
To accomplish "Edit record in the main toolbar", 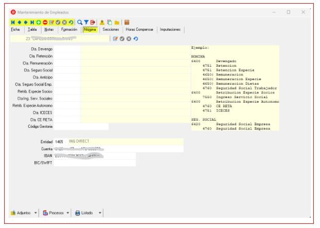I will [x=51, y=23].
